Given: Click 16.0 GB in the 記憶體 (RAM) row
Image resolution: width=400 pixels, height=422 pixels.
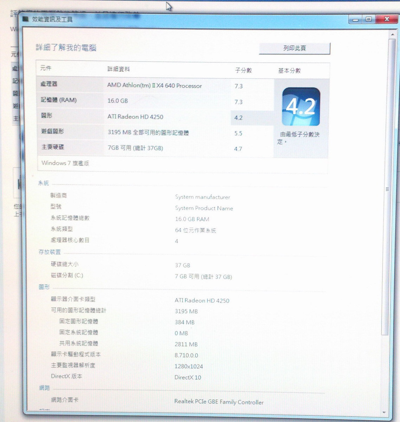Looking at the screenshot, I should (x=118, y=101).
